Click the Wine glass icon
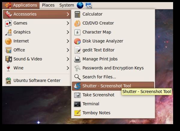The width and height of the screenshot is (180, 131). point(8,68)
